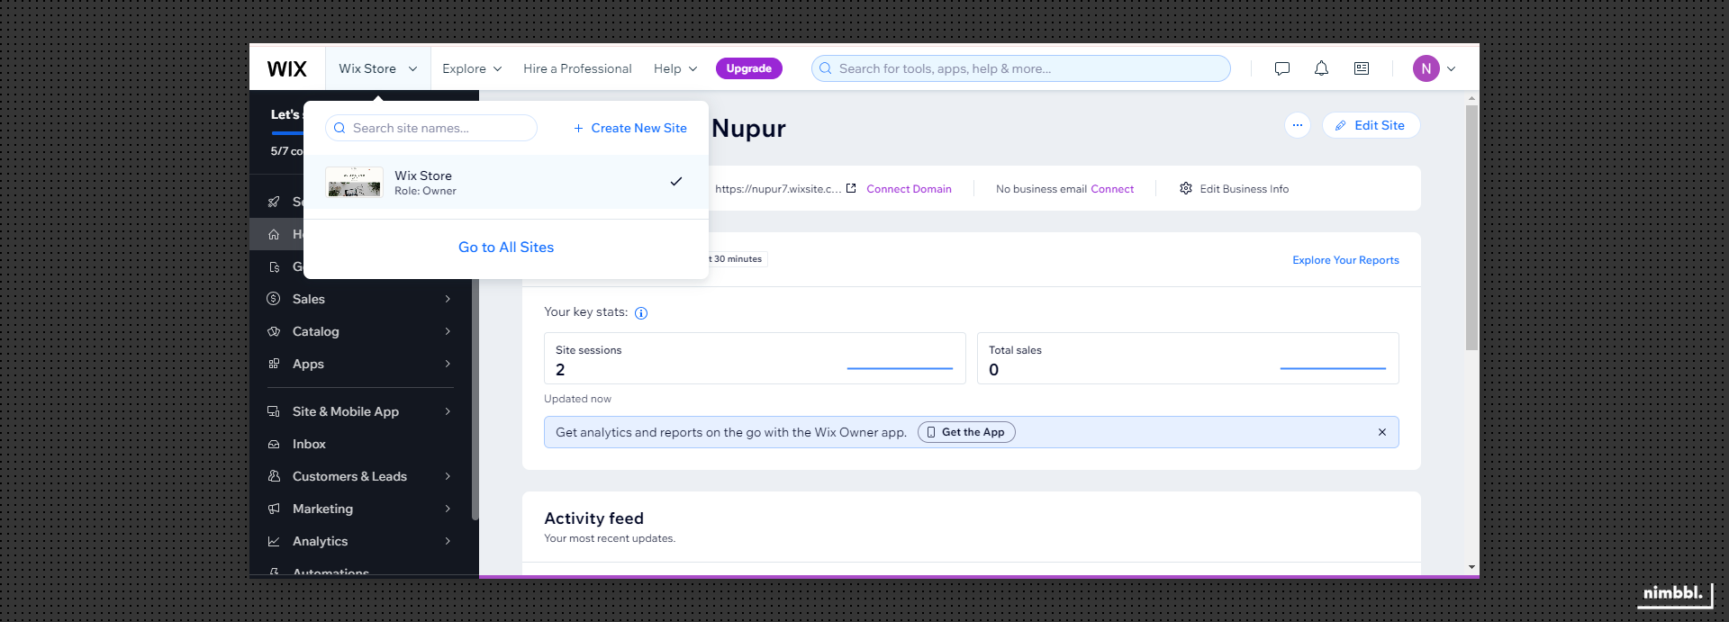Open Hire a Professional menu item
This screenshot has width=1729, height=622.
pyautogui.click(x=577, y=68)
